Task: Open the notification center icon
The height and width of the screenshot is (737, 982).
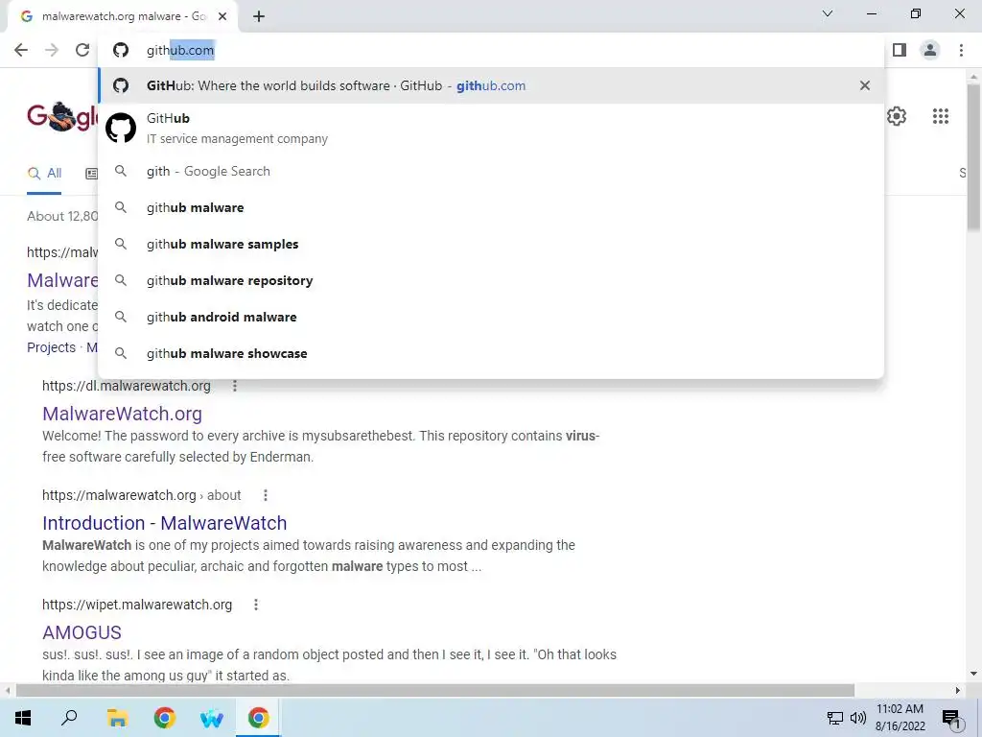Action: click(x=952, y=719)
